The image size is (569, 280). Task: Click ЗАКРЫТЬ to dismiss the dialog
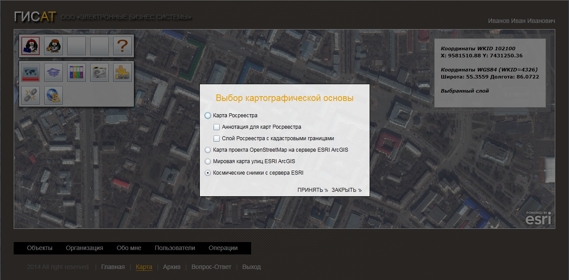(x=346, y=190)
